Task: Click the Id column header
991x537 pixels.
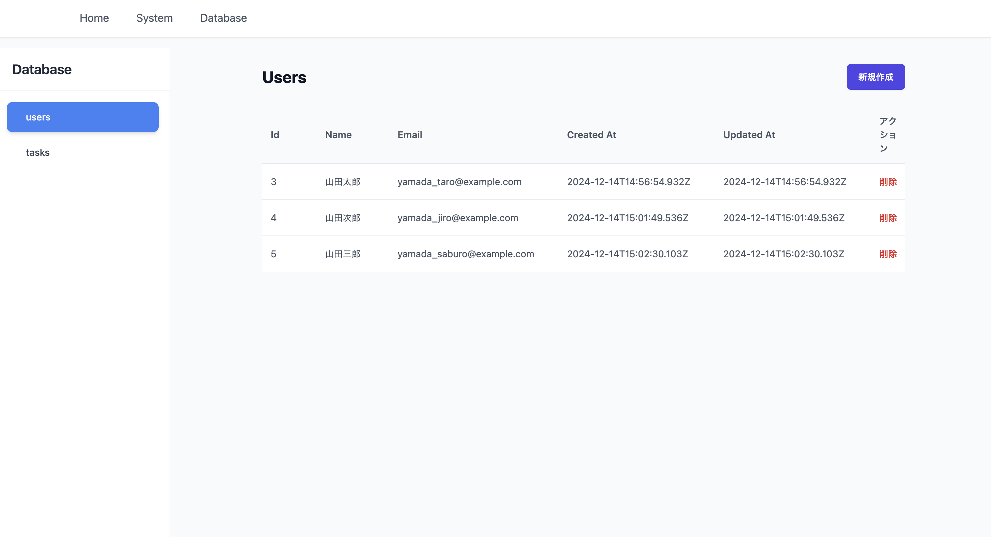Action: pos(275,135)
